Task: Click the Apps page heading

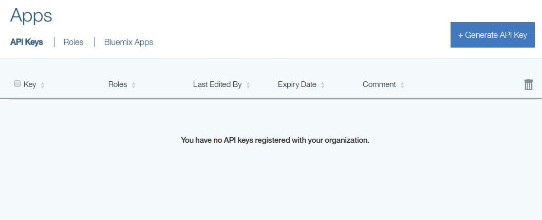Action: pyautogui.click(x=31, y=15)
